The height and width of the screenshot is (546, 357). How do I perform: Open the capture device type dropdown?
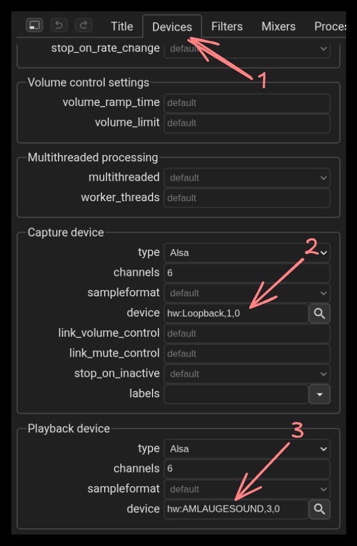(247, 252)
